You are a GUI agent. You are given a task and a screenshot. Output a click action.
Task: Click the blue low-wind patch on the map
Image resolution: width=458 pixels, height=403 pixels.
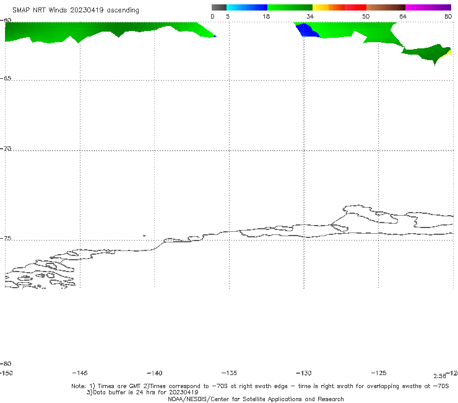pos(307,31)
